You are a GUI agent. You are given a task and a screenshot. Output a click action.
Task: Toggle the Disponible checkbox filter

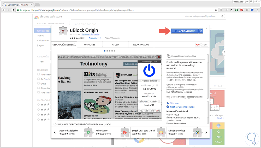[x=38, y=88]
